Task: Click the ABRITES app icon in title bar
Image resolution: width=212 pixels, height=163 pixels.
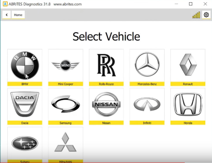Action: [x=5, y=4]
